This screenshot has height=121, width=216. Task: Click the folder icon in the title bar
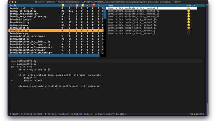click(x=36, y=2)
